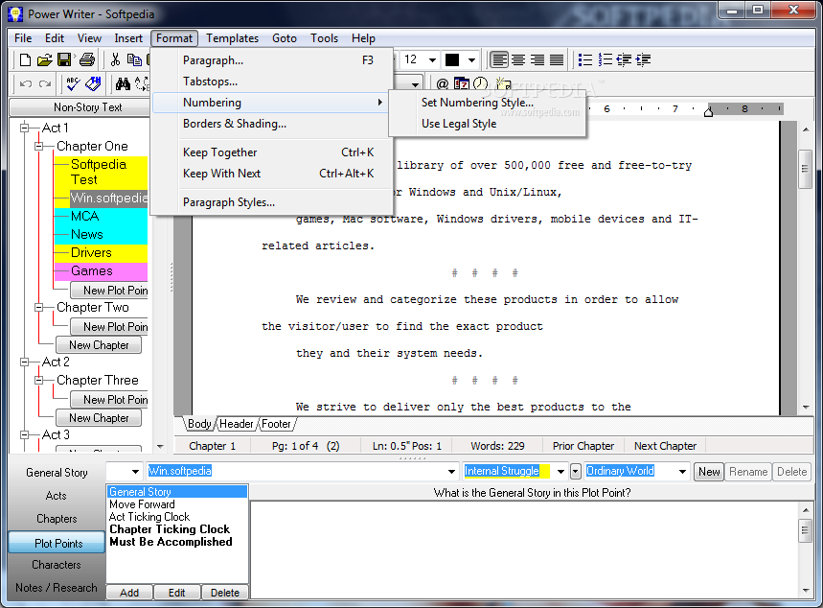Collapse the Chapter Two node

click(x=39, y=308)
